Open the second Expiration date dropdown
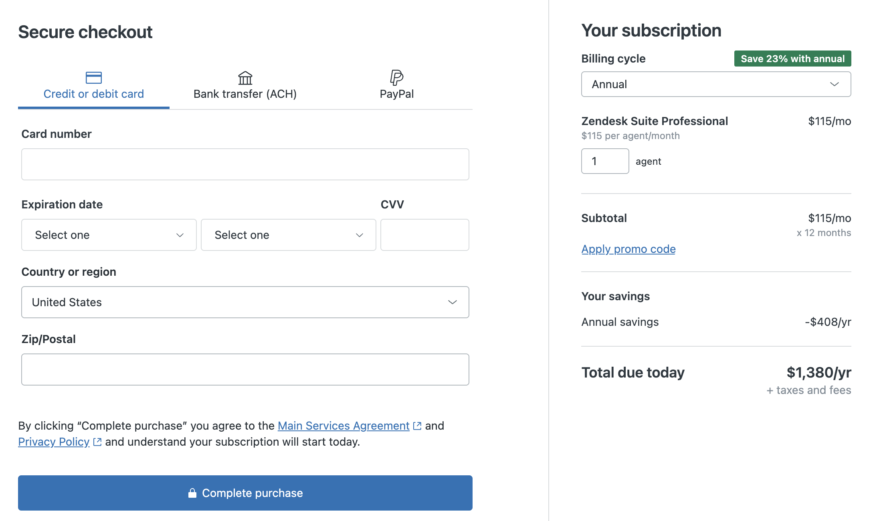Screen dimensions: 873x521 [x=289, y=235]
